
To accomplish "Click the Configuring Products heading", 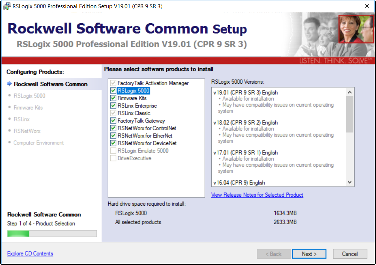I will pos(35,72).
